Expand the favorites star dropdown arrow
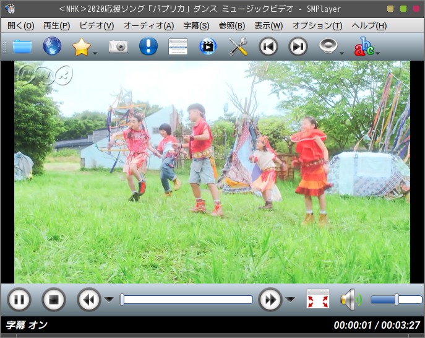Screen dimensions: 425x338 (95, 53)
